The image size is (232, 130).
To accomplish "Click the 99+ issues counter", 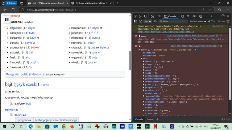I will point(211,21).
